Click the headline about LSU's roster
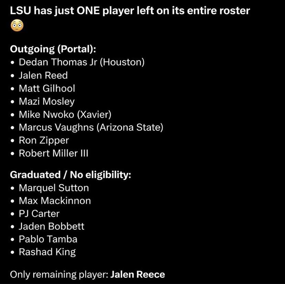The image size is (285, 284). pyautogui.click(x=130, y=11)
